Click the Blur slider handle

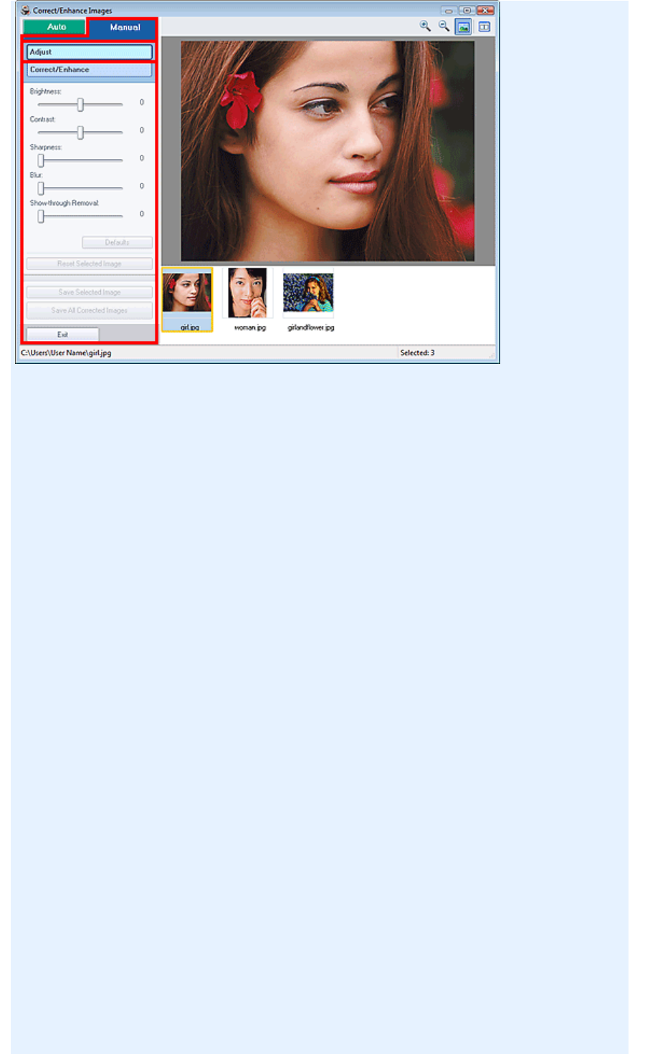(41, 188)
